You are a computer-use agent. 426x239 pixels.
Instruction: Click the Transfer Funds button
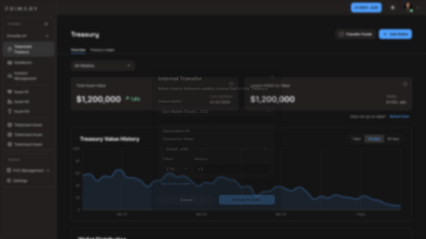[355, 34]
